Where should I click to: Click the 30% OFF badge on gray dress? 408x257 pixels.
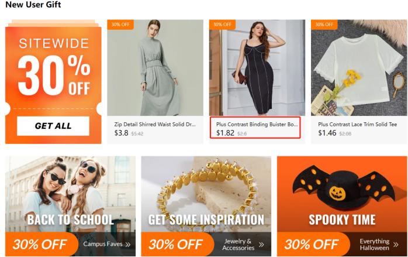point(120,25)
